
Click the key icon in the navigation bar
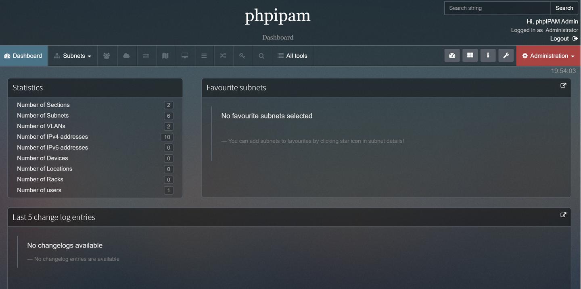242,56
